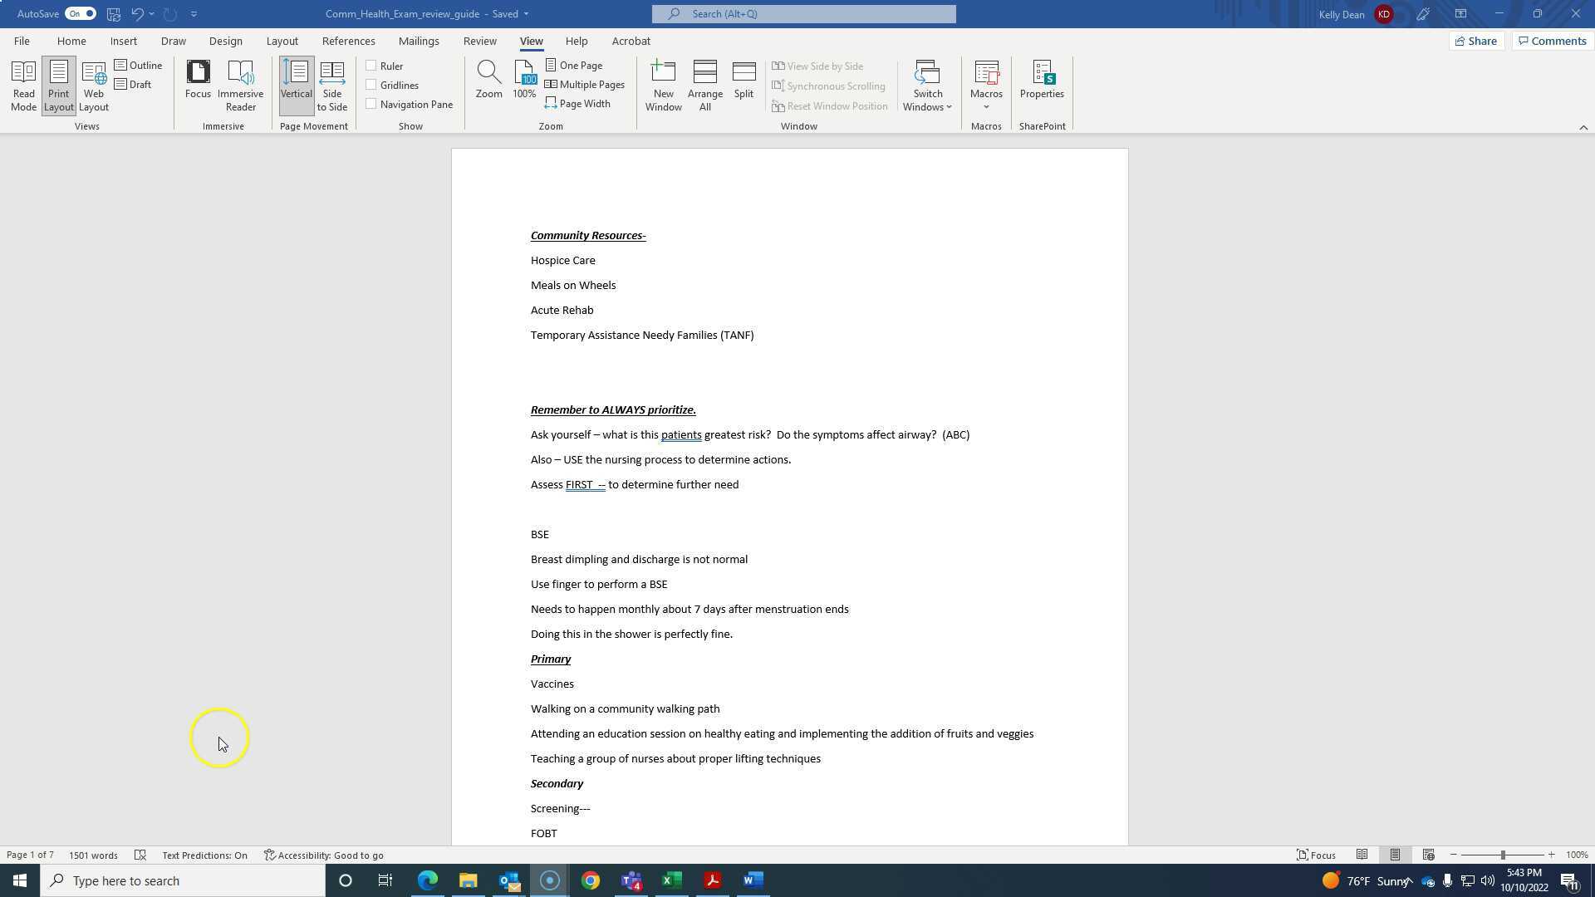Open a New Window of the document
1595x897 pixels.
(x=663, y=84)
